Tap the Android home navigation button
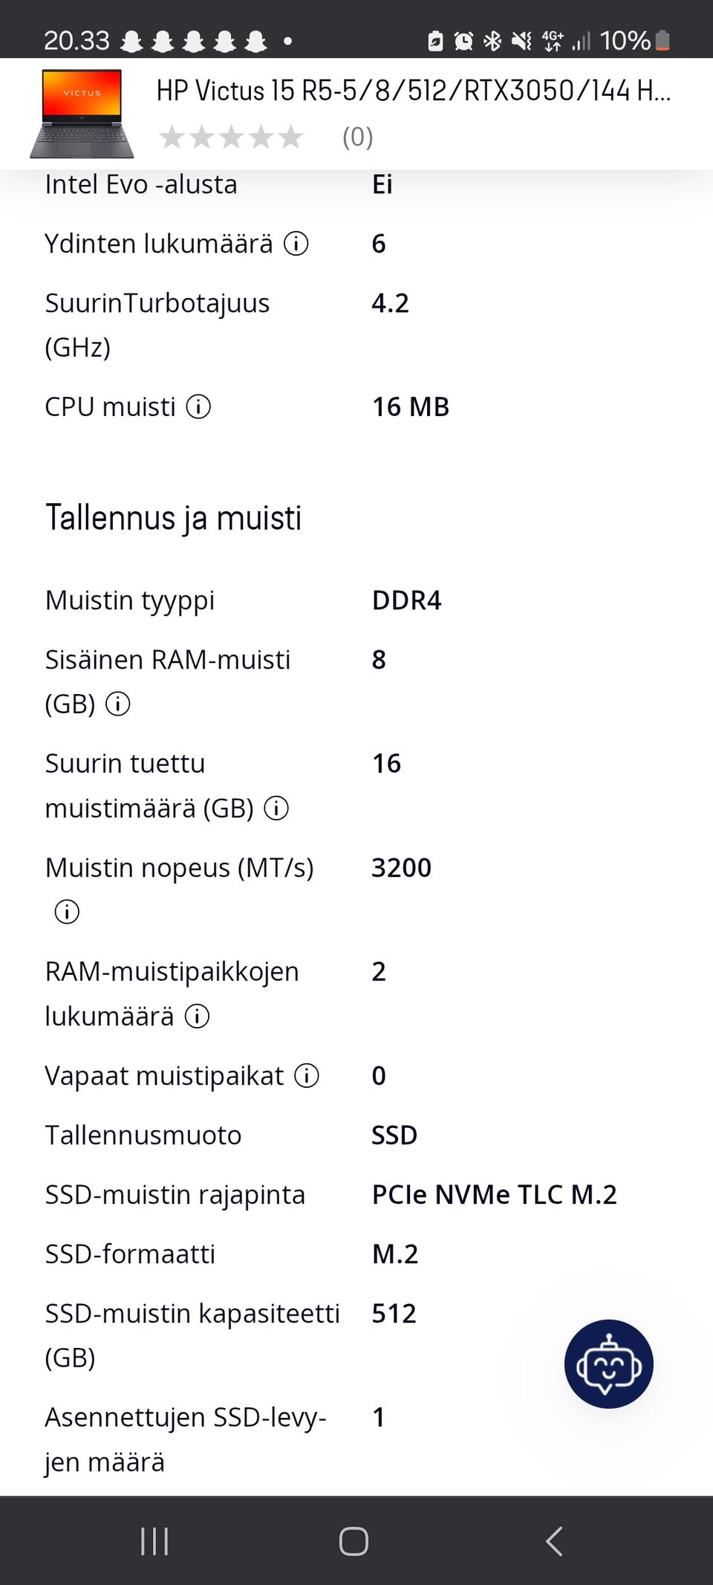The height and width of the screenshot is (1585, 713). point(354,1541)
